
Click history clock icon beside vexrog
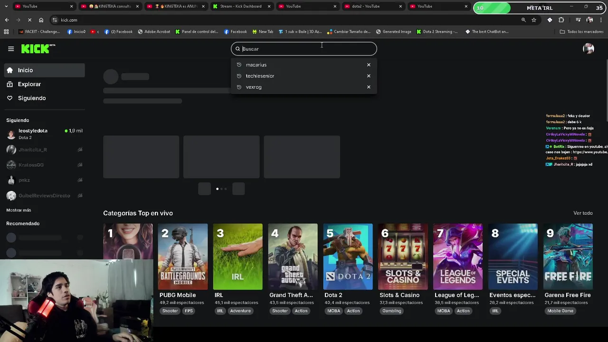(239, 87)
